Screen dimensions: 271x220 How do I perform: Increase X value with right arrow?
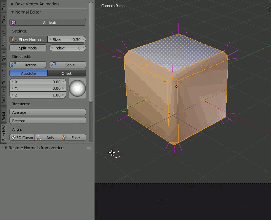(x=63, y=82)
